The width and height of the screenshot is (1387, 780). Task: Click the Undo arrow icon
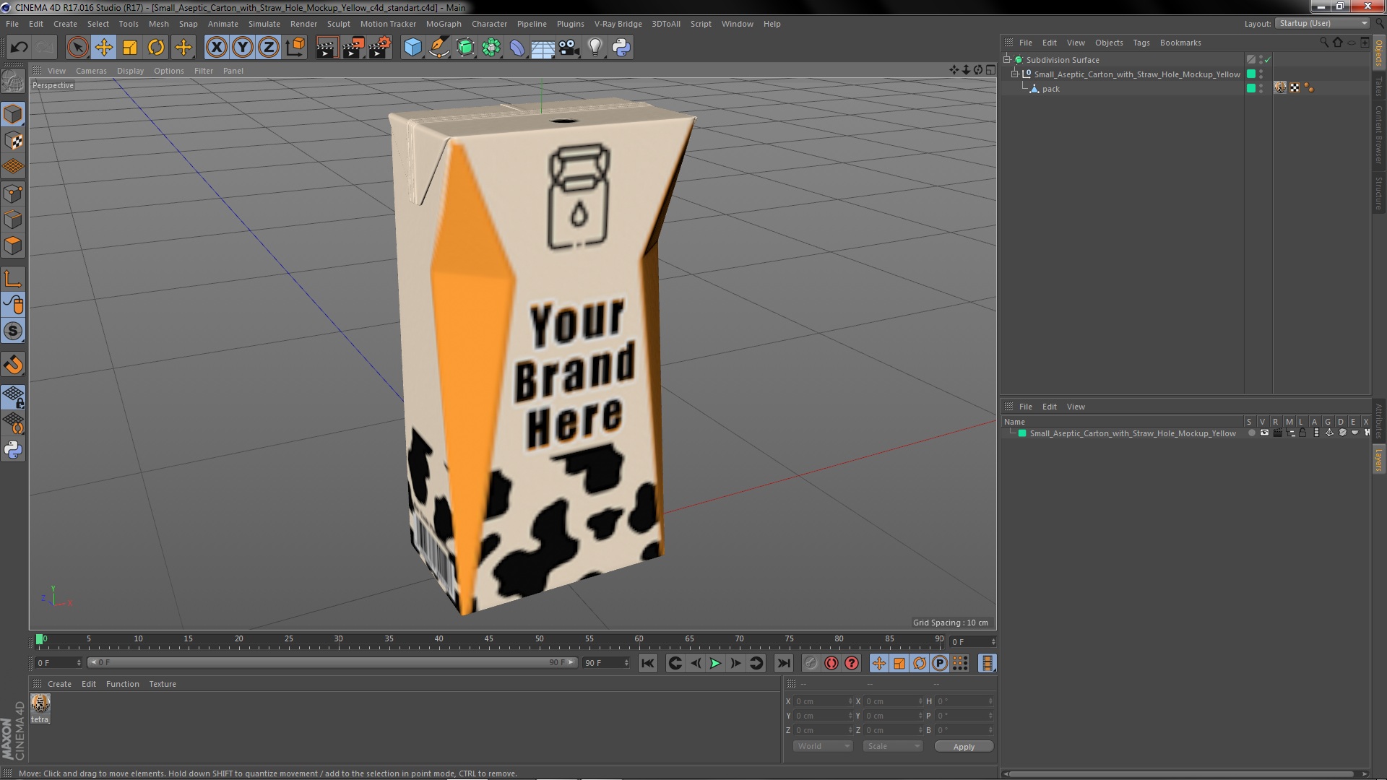pos(19,48)
